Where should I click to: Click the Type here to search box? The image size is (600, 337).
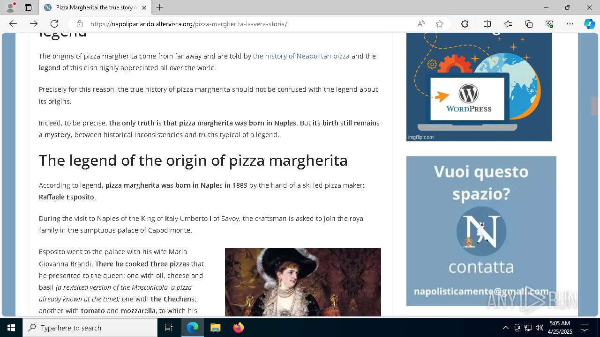90,328
